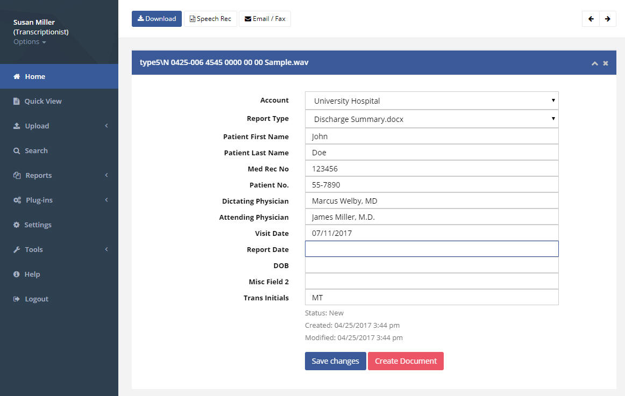Open the Report Type dropdown
Viewport: 625px width, 396px height.
tap(432, 119)
